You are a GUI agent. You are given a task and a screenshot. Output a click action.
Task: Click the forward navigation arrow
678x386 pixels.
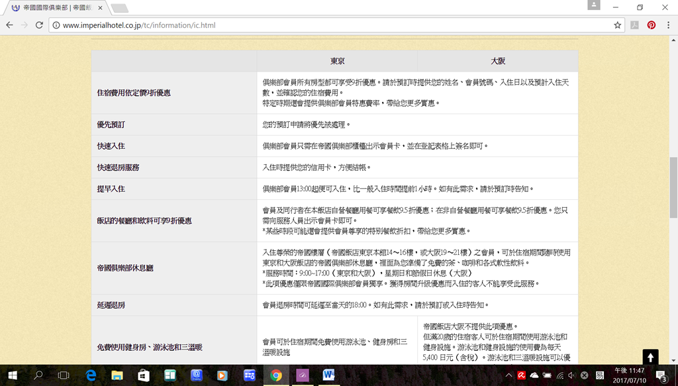pyautogui.click(x=24, y=25)
